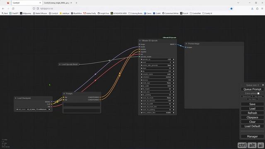Click the Clipspace button
The height and width of the screenshot is (149, 265).
tap(252, 118)
